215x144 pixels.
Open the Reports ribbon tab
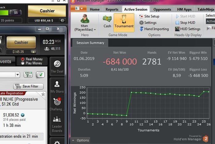[112, 9]
